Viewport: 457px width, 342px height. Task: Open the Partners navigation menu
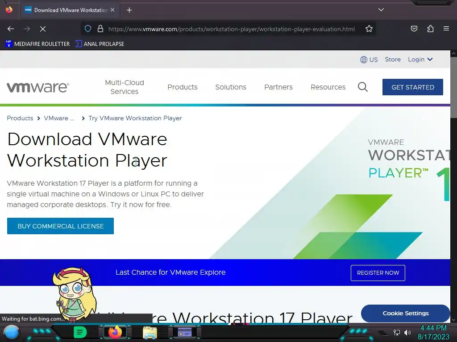pos(278,87)
